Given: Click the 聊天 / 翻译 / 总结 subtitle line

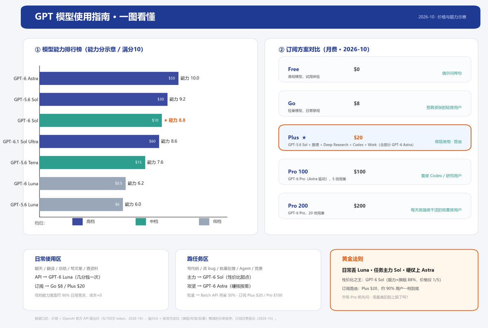Looking at the screenshot, I should pos(66,268).
